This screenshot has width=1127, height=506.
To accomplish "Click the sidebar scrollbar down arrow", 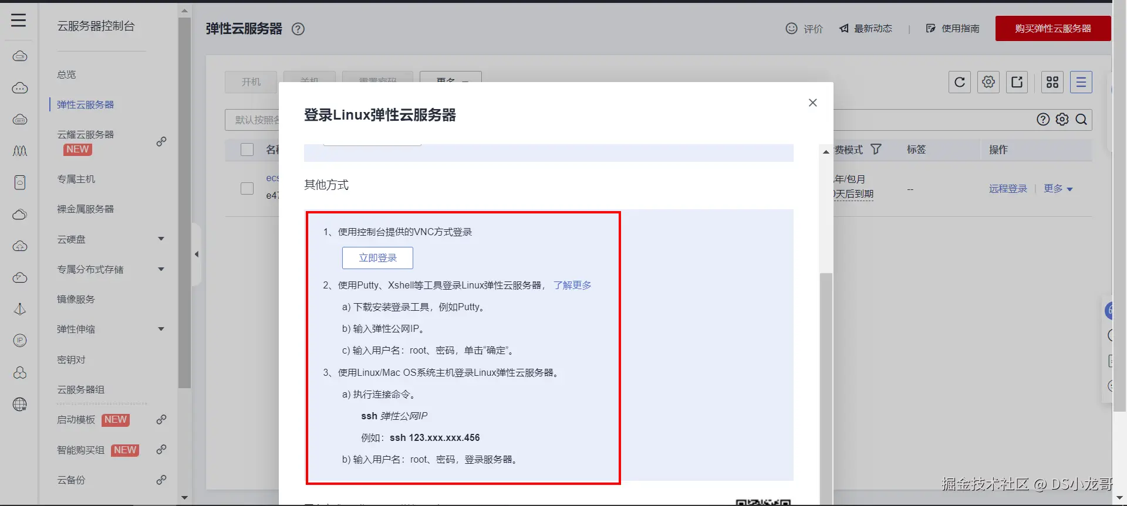I will [184, 498].
